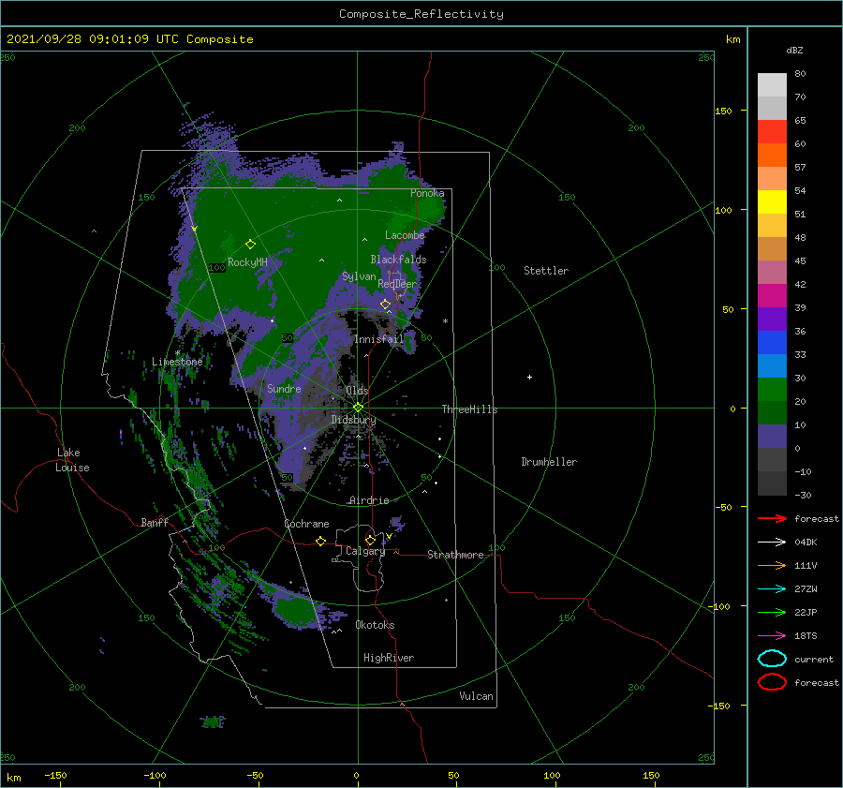Viewport: 843px width, 788px height.
Task: Click the Stettler label
Action: pyautogui.click(x=546, y=271)
